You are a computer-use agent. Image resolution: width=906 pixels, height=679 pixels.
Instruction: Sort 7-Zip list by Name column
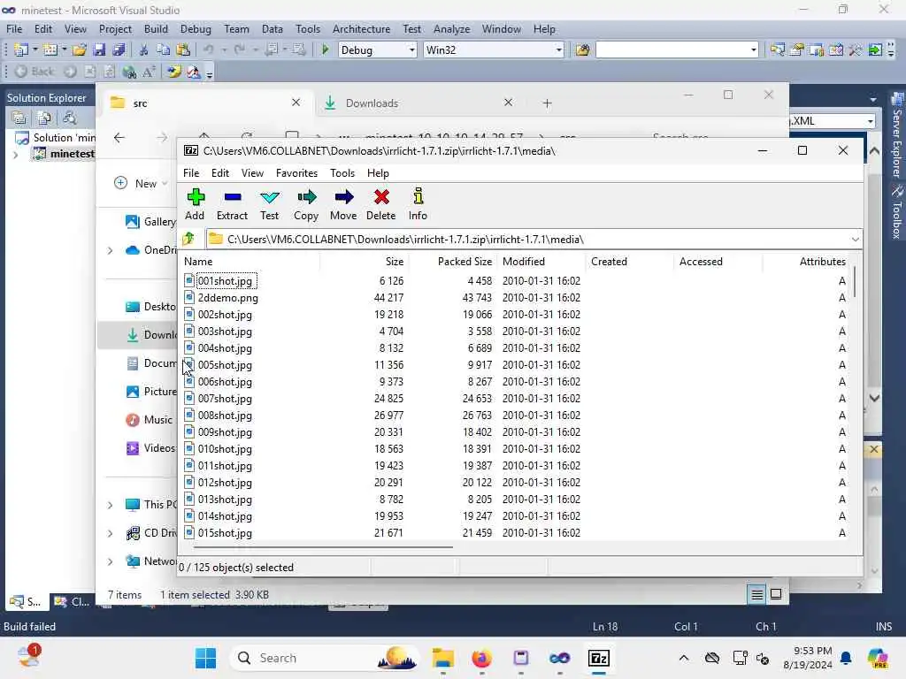[x=250, y=262]
